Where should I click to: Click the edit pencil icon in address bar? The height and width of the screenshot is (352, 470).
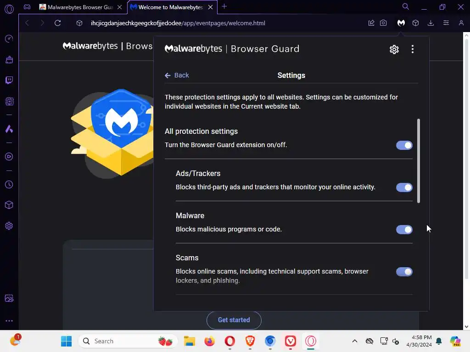pyautogui.click(x=371, y=23)
